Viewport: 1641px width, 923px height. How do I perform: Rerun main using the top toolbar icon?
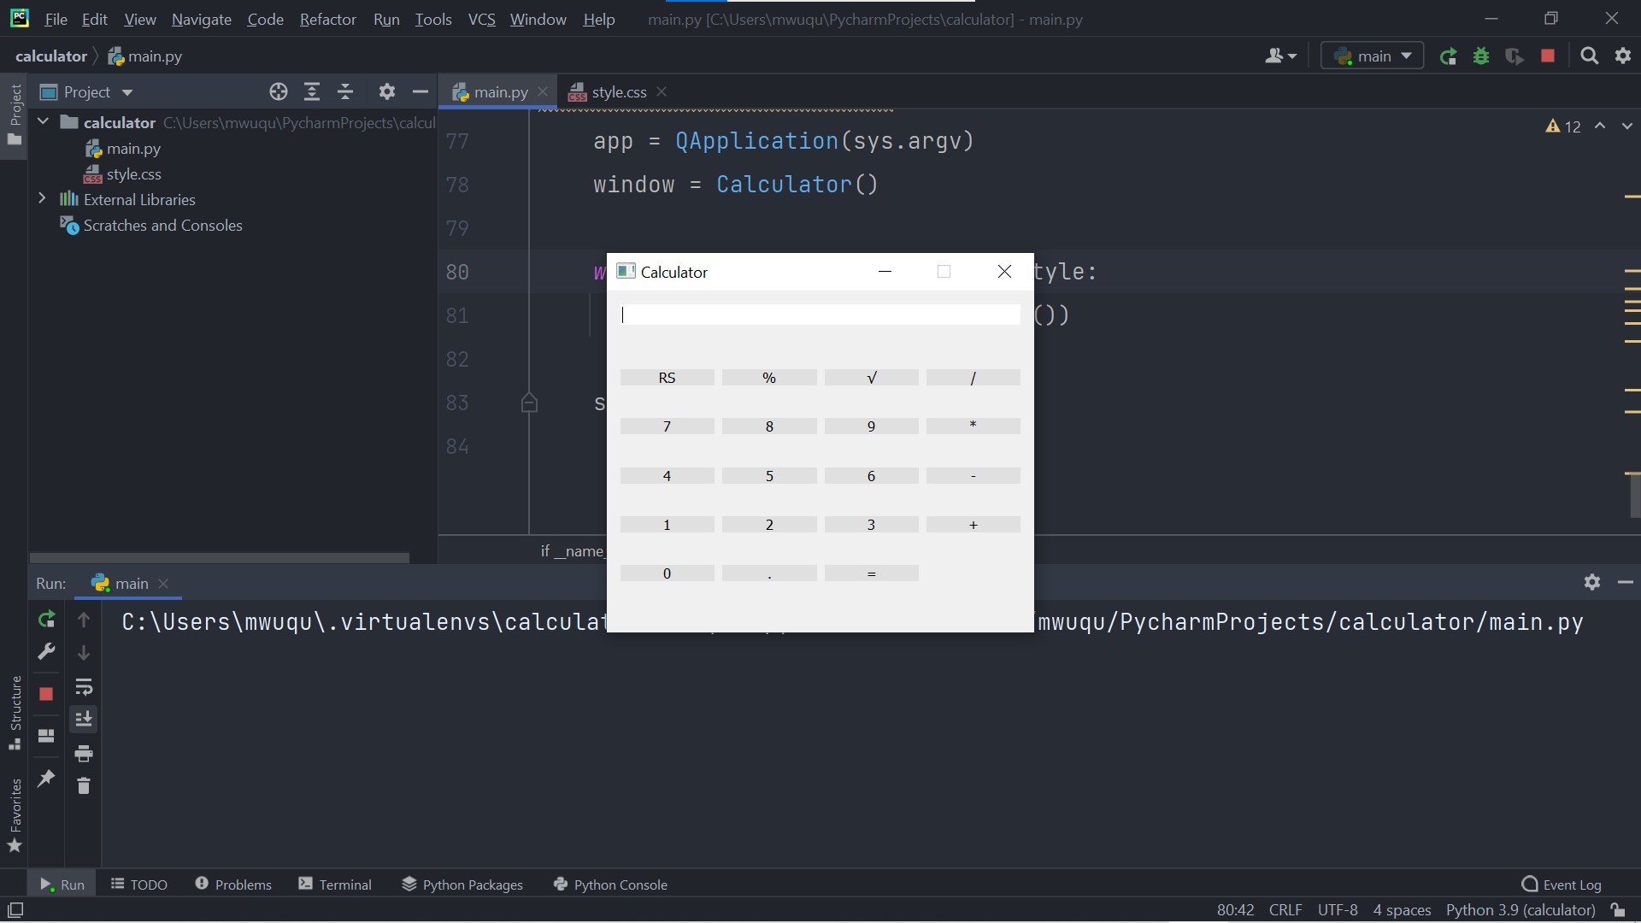pos(1448,56)
